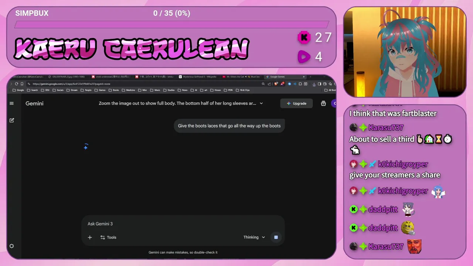The width and height of the screenshot is (473, 266).
Task: Open the Tools option in prompt box
Action: pos(108,238)
